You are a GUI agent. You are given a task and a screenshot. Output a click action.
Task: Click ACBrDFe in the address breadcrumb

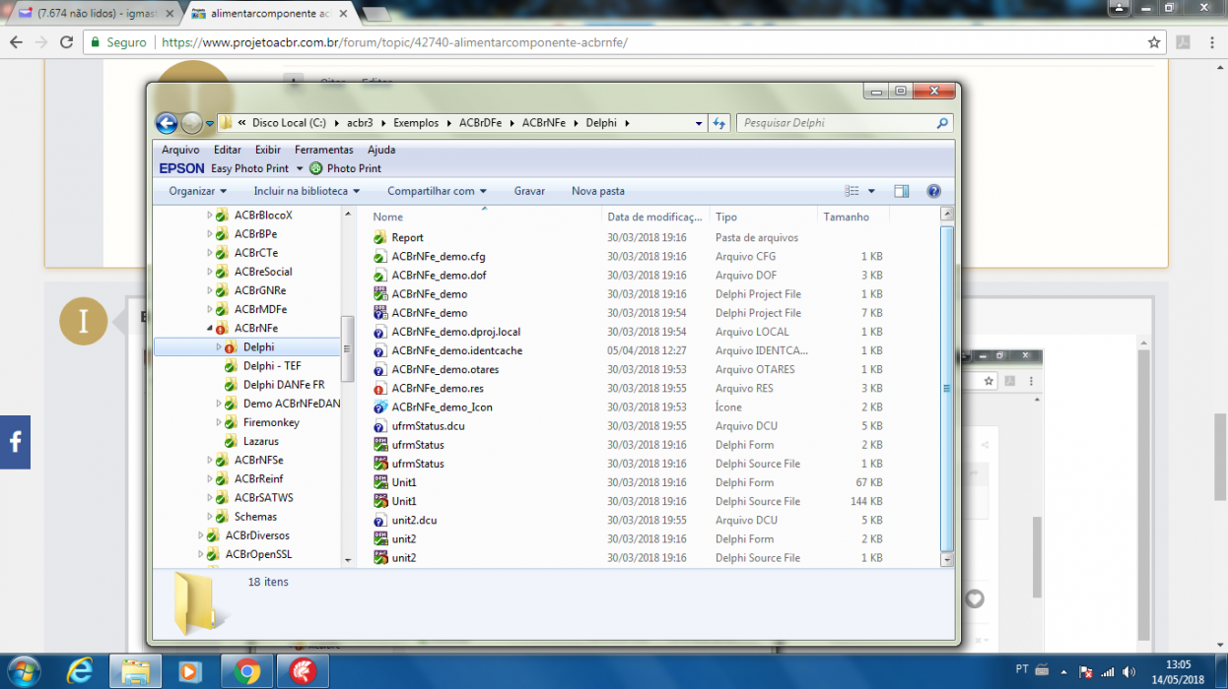(480, 123)
